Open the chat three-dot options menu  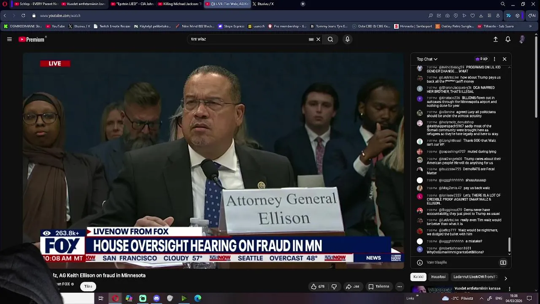pyautogui.click(x=494, y=59)
